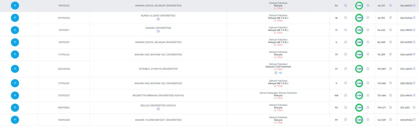The width and height of the screenshot is (419, 126).
Task: Add Ankara Sosyal Bilimler İlahiyat 110910322 with plus
Action: pyautogui.click(x=15, y=6)
